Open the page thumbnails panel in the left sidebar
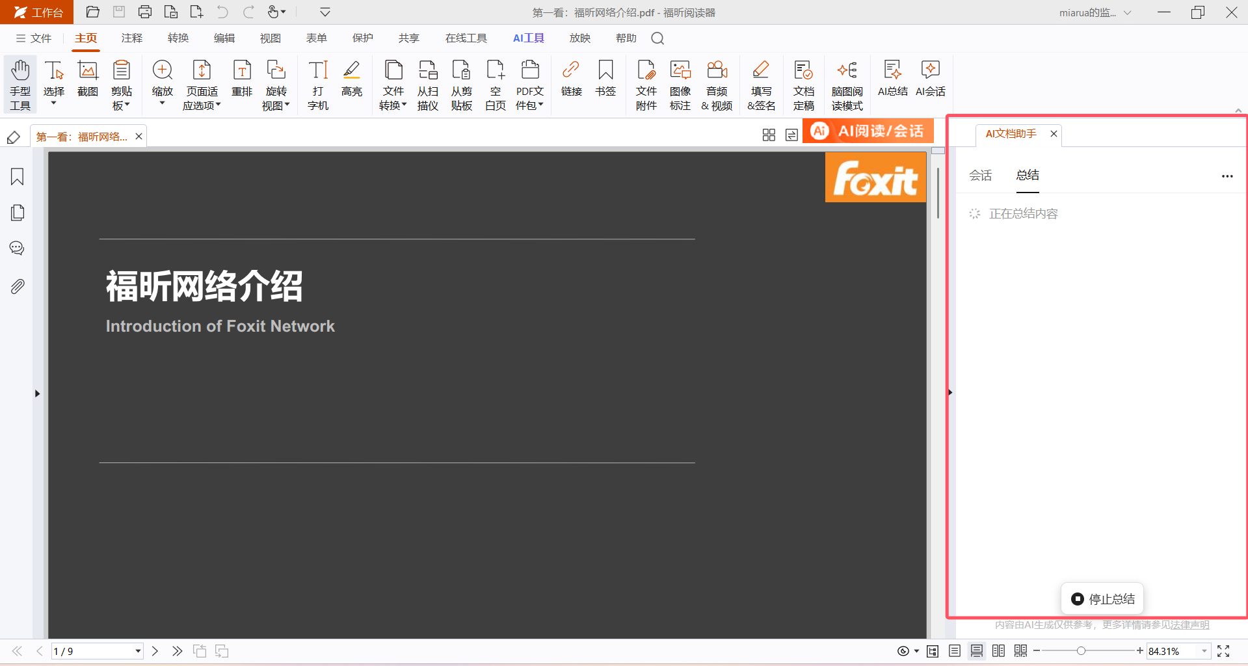Screen dimensions: 1248x666 click(18, 213)
